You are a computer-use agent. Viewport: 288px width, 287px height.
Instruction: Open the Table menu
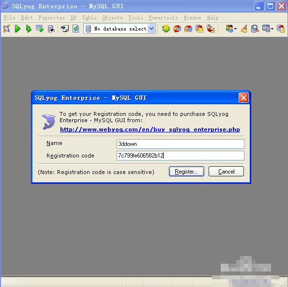(89, 17)
